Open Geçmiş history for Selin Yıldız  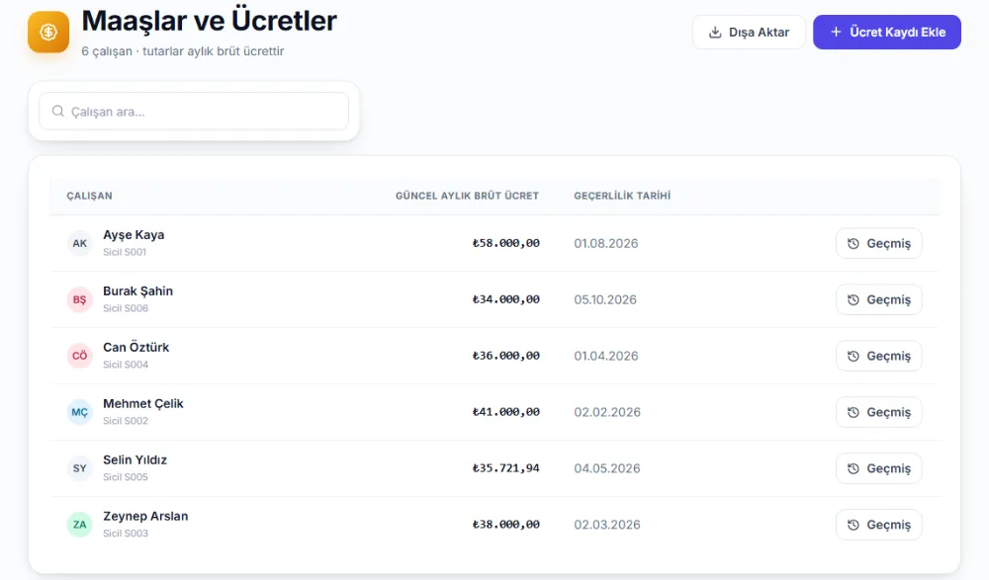coord(878,468)
